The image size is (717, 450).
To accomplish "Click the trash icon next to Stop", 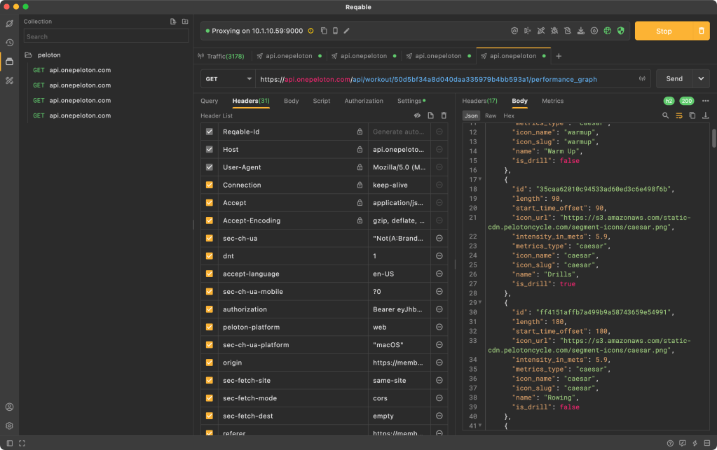I will (x=702, y=31).
